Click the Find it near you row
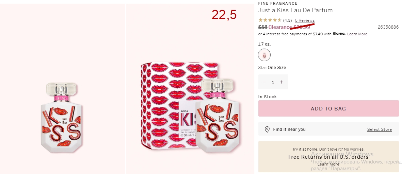Screen dimensions: 402x174 (328, 129)
